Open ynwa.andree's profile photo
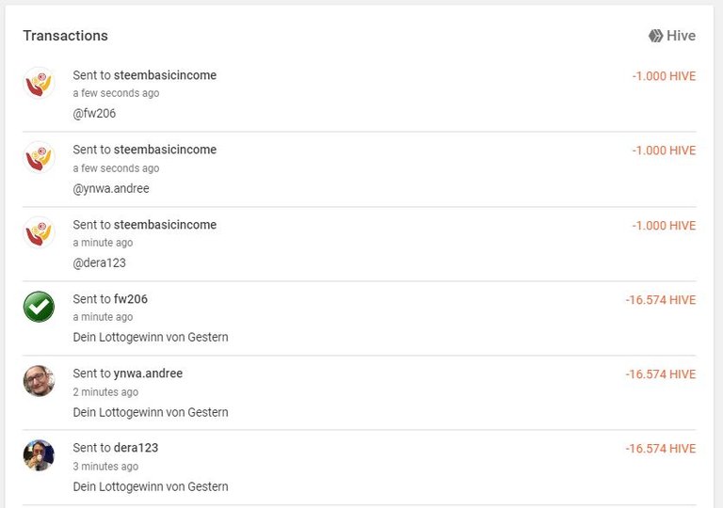This screenshot has width=723, height=508. pos(40,381)
